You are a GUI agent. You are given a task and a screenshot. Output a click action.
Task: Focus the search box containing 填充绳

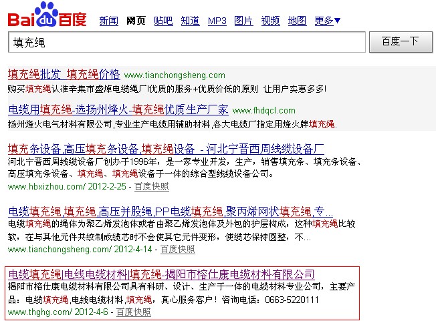point(187,42)
